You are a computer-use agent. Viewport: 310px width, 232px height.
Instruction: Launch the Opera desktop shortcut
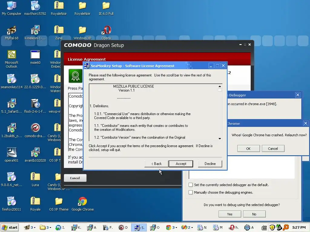pos(106,32)
